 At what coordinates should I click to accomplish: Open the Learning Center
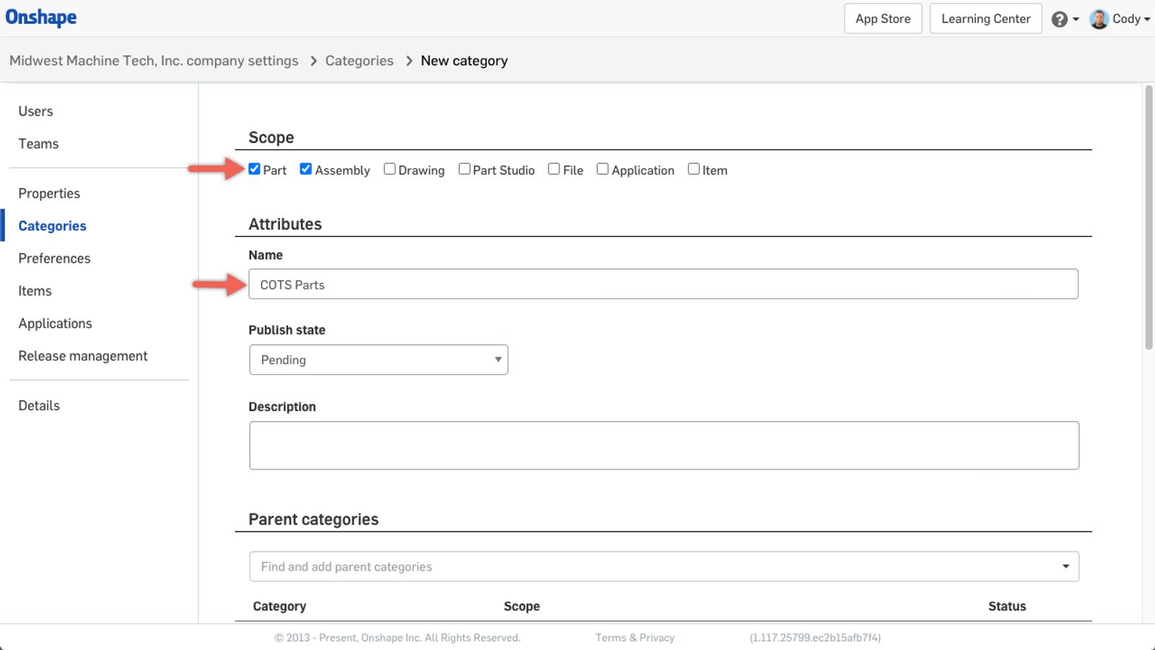(985, 19)
